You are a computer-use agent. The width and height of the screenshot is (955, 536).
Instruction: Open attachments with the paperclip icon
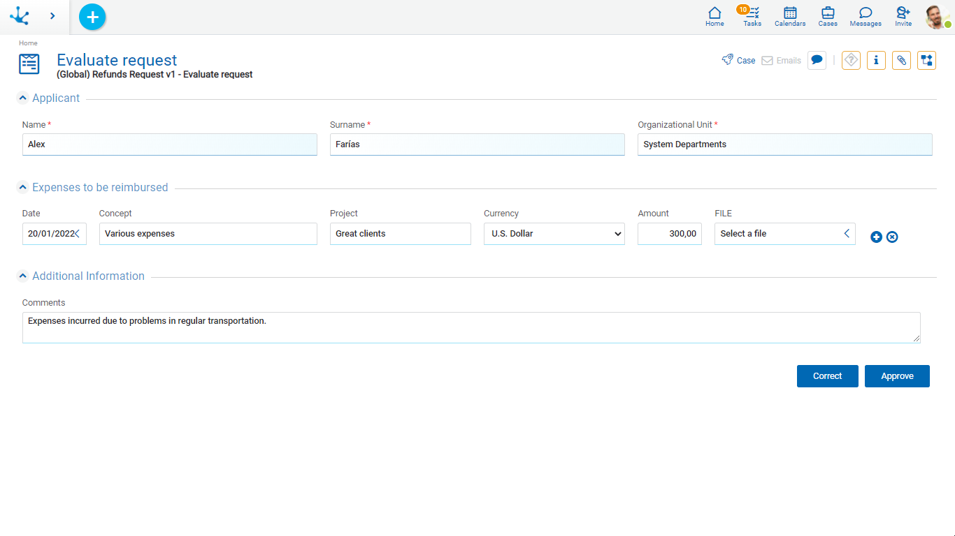point(901,61)
